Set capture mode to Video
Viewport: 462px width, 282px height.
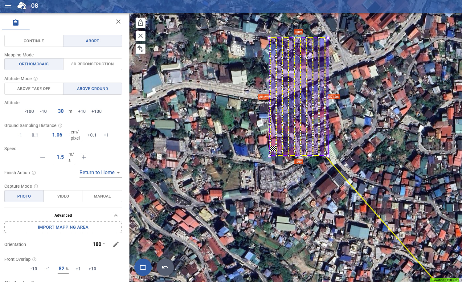(63, 196)
